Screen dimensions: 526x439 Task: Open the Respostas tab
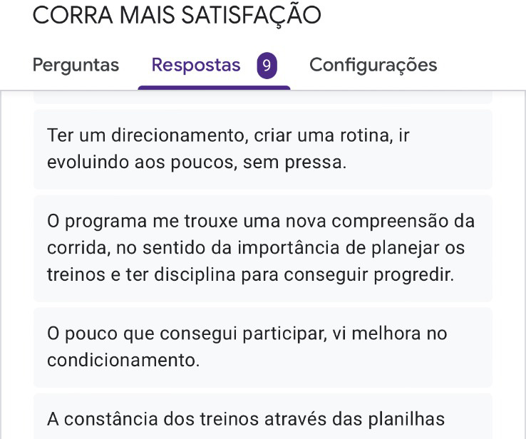196,66
